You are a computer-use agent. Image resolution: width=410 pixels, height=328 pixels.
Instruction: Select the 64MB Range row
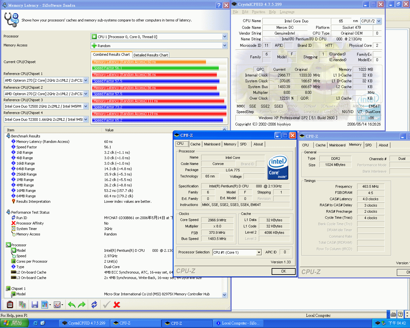26,196
